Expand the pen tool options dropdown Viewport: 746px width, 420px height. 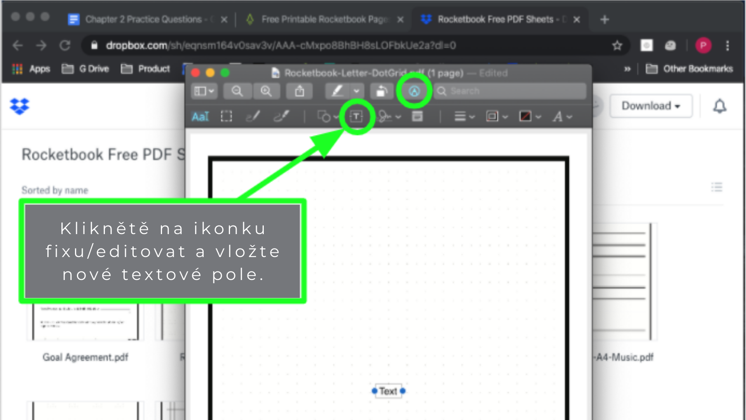pyautogui.click(x=356, y=91)
